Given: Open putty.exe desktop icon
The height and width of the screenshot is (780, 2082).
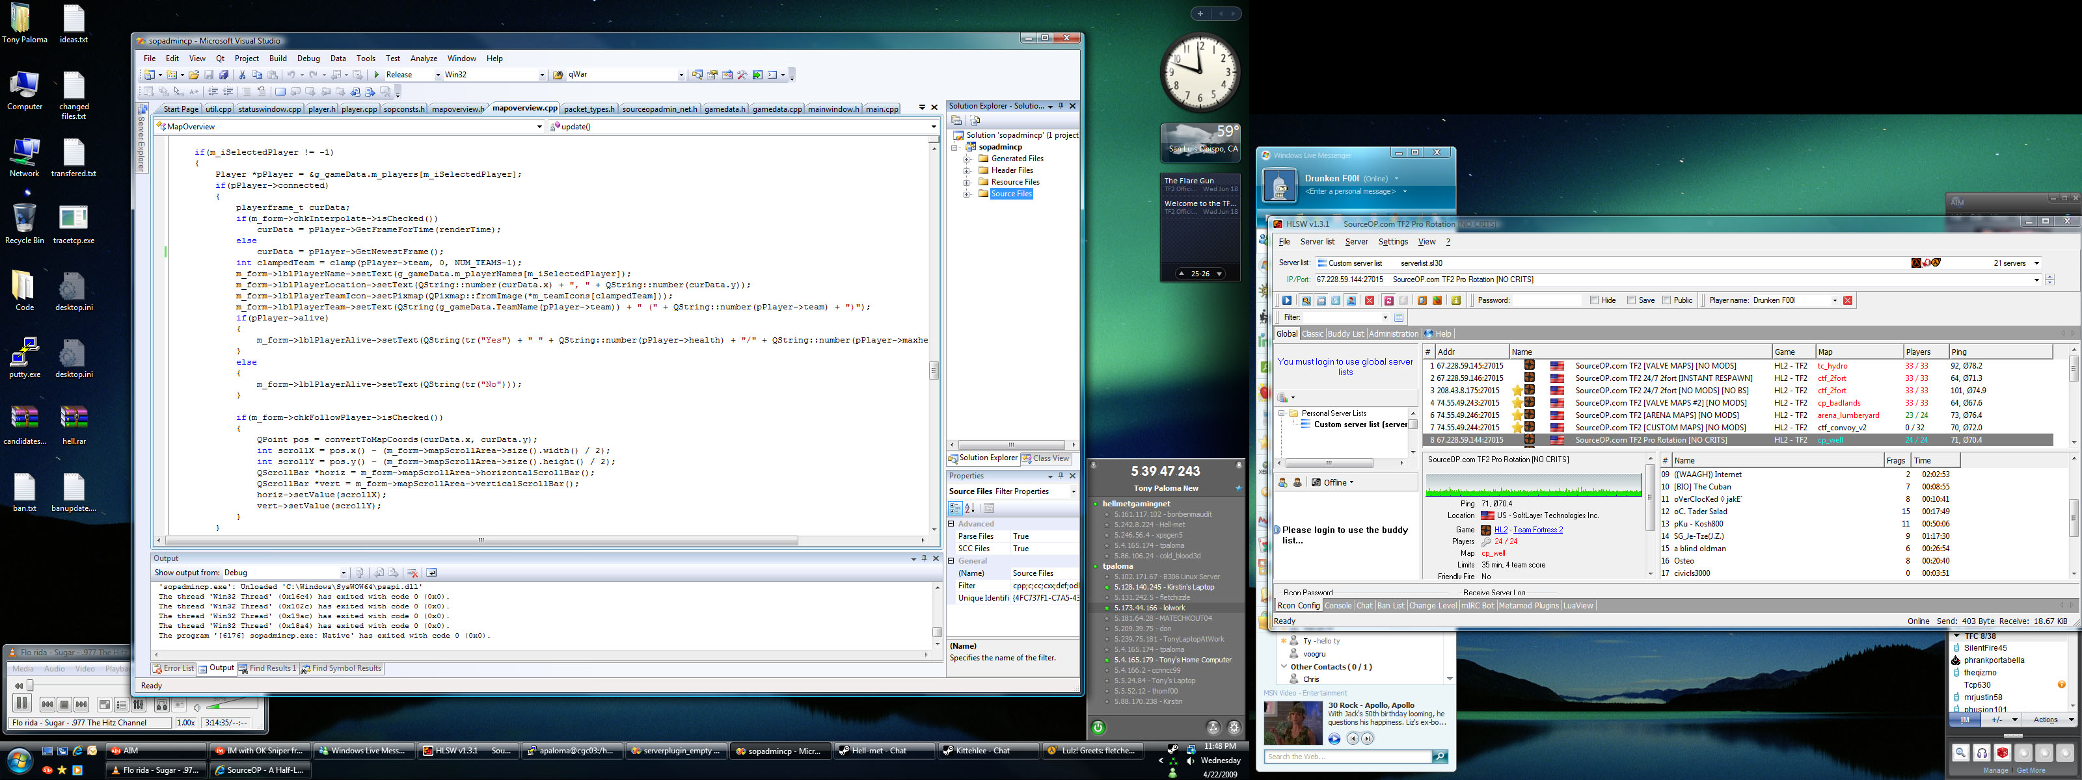Looking at the screenshot, I should point(24,357).
